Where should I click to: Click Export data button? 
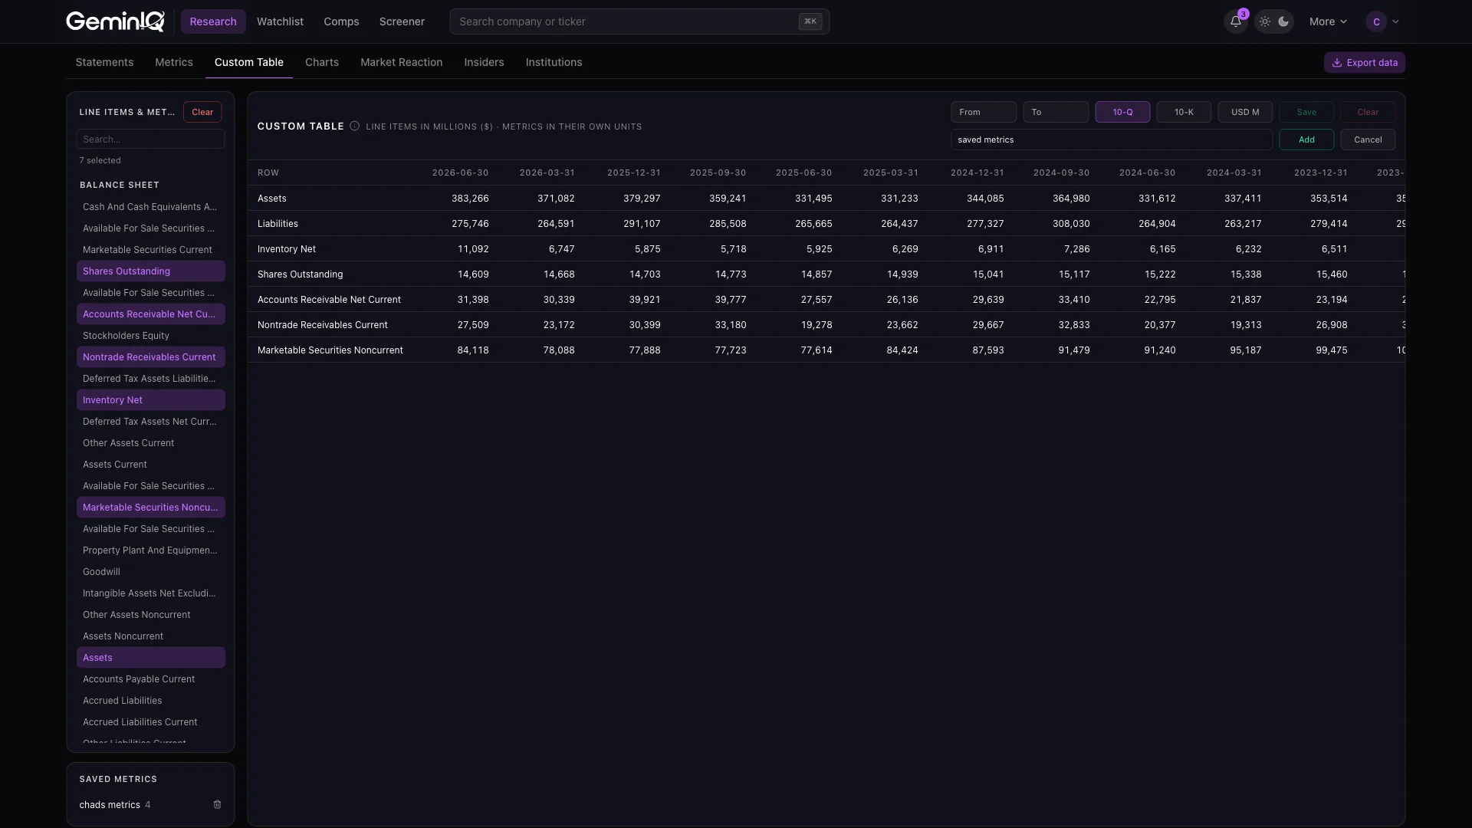pyautogui.click(x=1365, y=63)
